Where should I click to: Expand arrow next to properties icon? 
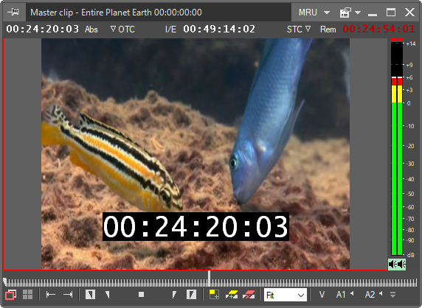[358, 13]
